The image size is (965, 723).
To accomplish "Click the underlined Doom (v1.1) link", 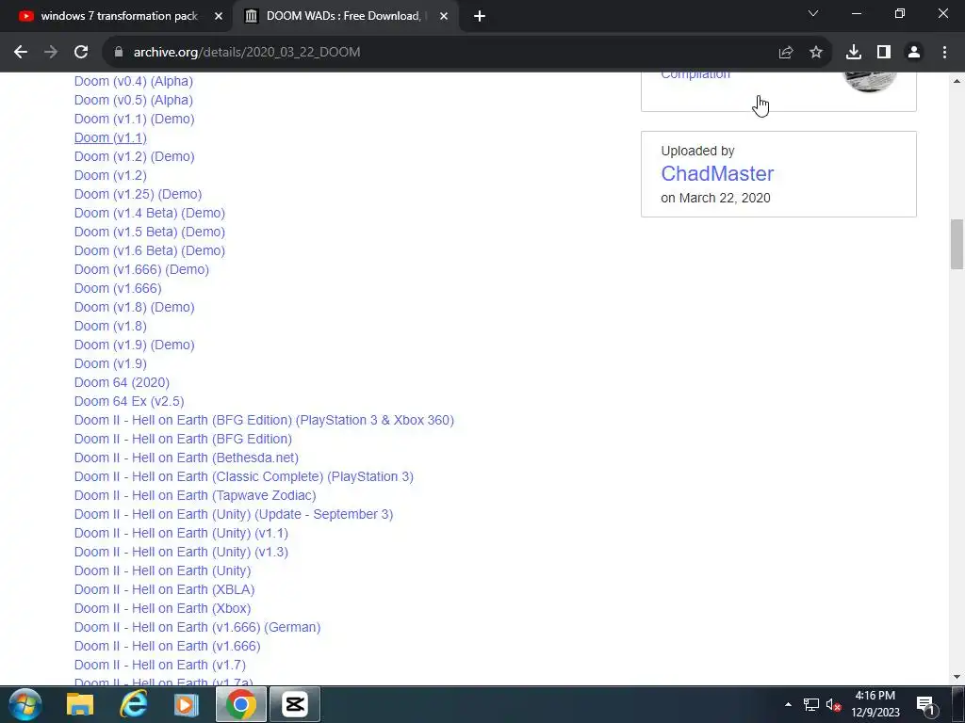I will [111, 138].
